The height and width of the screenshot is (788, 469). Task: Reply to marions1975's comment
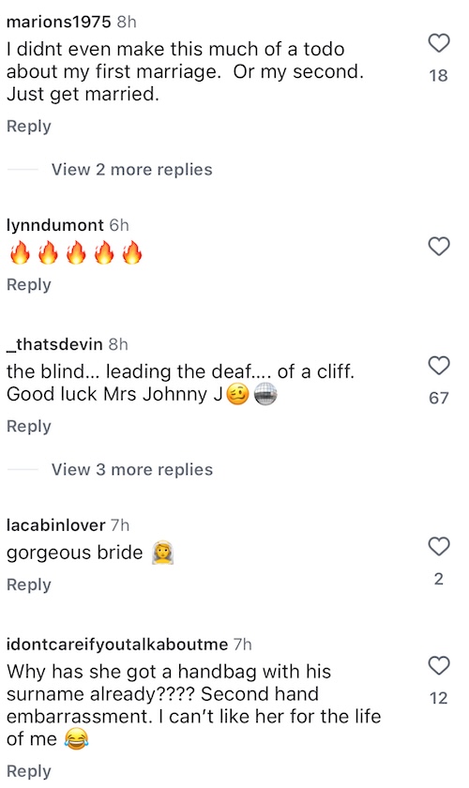tap(29, 126)
